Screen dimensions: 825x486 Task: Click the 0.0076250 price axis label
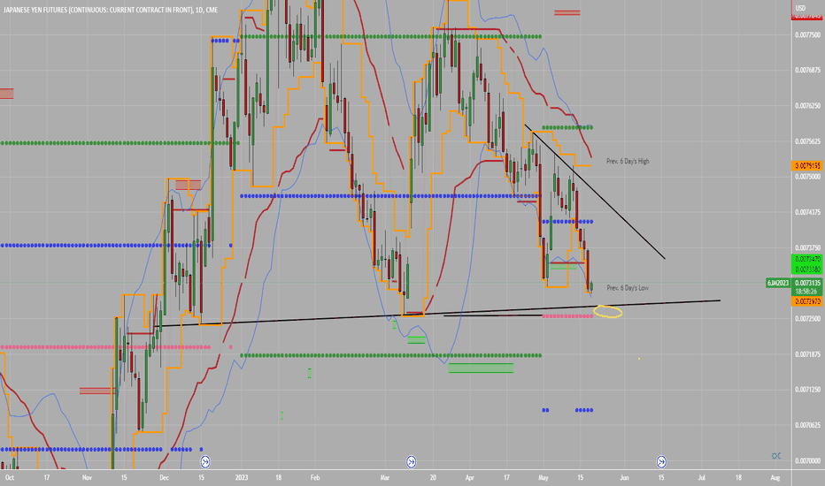click(x=807, y=106)
